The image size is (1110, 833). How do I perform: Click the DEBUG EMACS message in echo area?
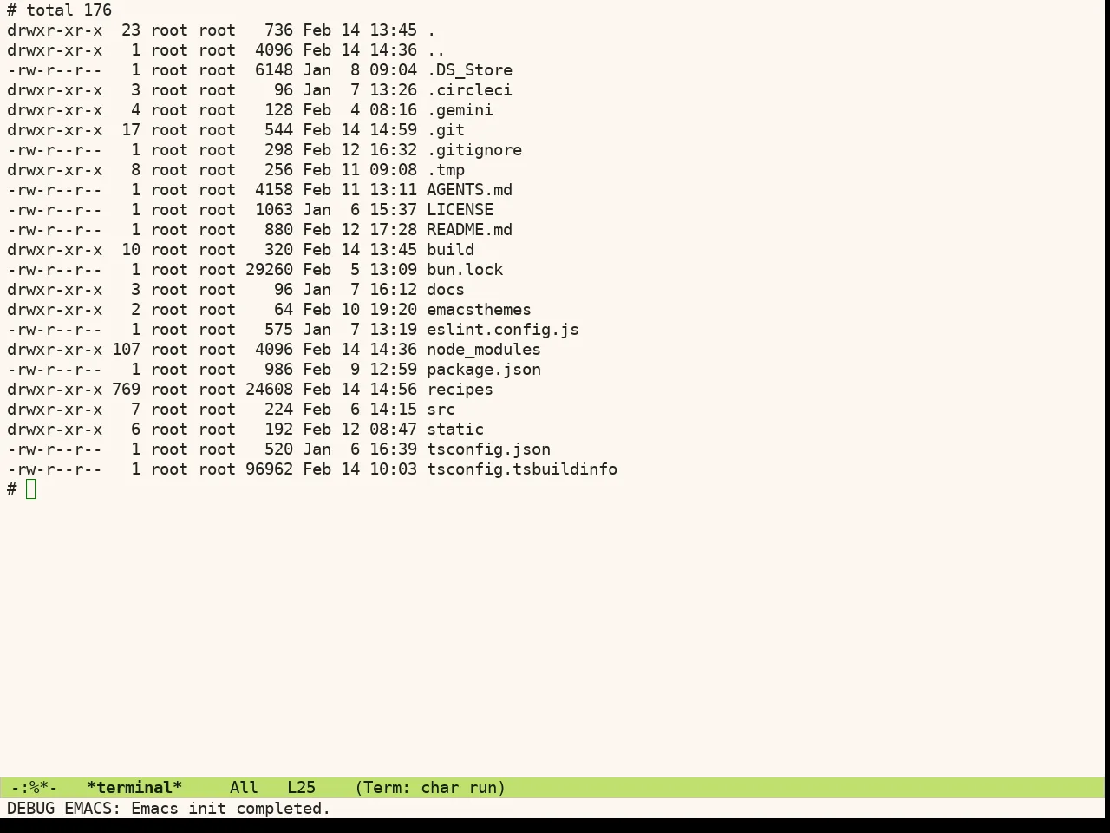[169, 809]
